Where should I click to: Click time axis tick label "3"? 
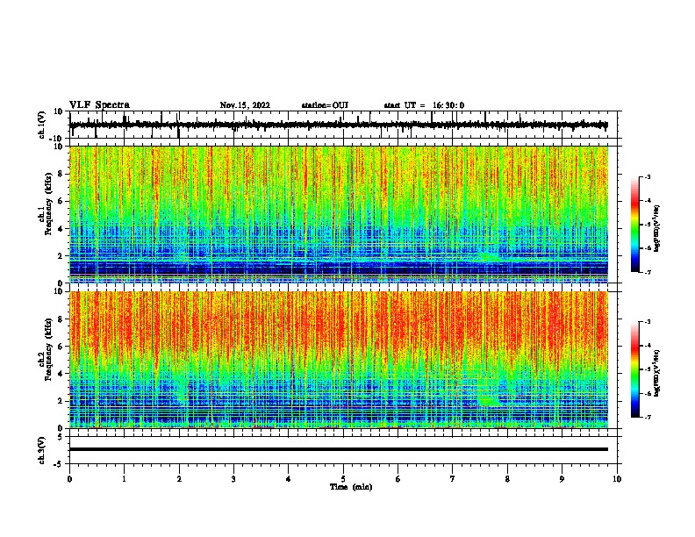(233, 478)
